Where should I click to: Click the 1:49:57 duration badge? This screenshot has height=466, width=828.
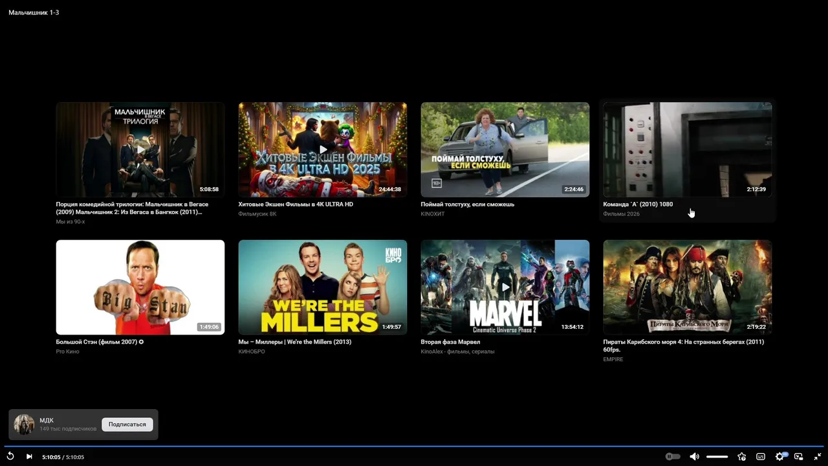click(391, 327)
